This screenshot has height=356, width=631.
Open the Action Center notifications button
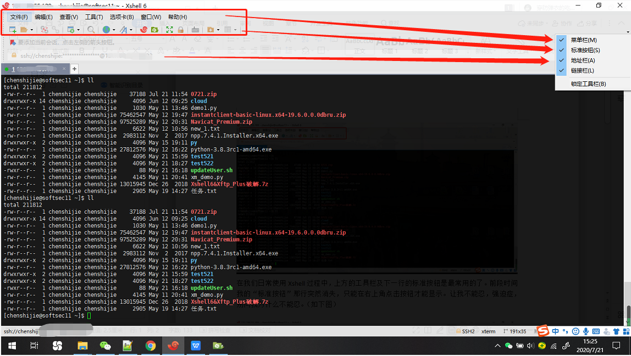point(616,346)
